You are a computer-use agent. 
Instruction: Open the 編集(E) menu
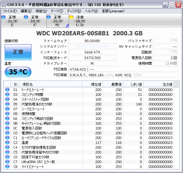26,11
